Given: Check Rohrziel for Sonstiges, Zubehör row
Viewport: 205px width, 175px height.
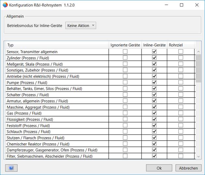Looking at the screenshot, I should [x=181, y=70].
